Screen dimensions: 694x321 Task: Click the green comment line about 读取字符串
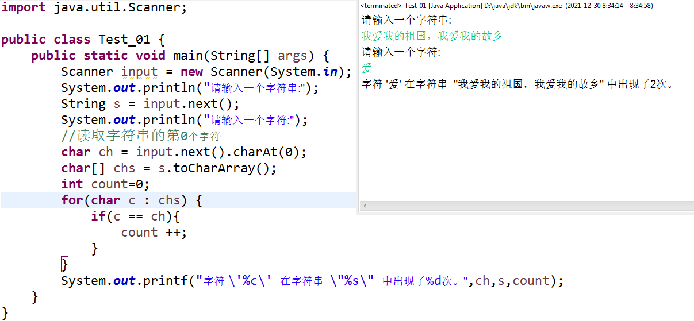tap(141, 136)
